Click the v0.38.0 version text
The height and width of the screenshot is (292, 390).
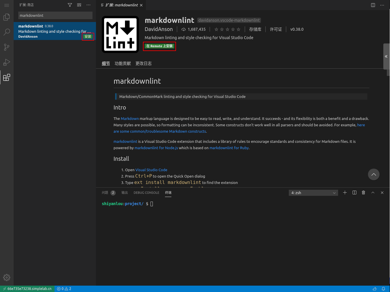(x=297, y=29)
